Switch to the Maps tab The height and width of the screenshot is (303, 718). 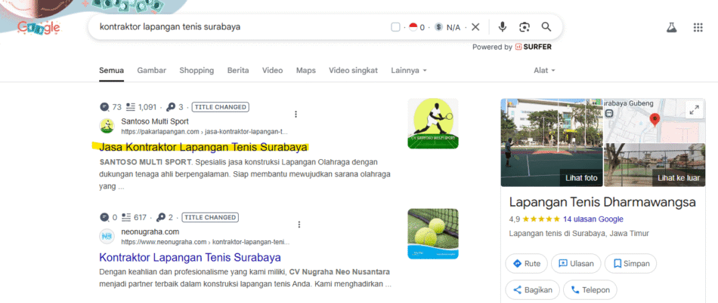coord(305,70)
